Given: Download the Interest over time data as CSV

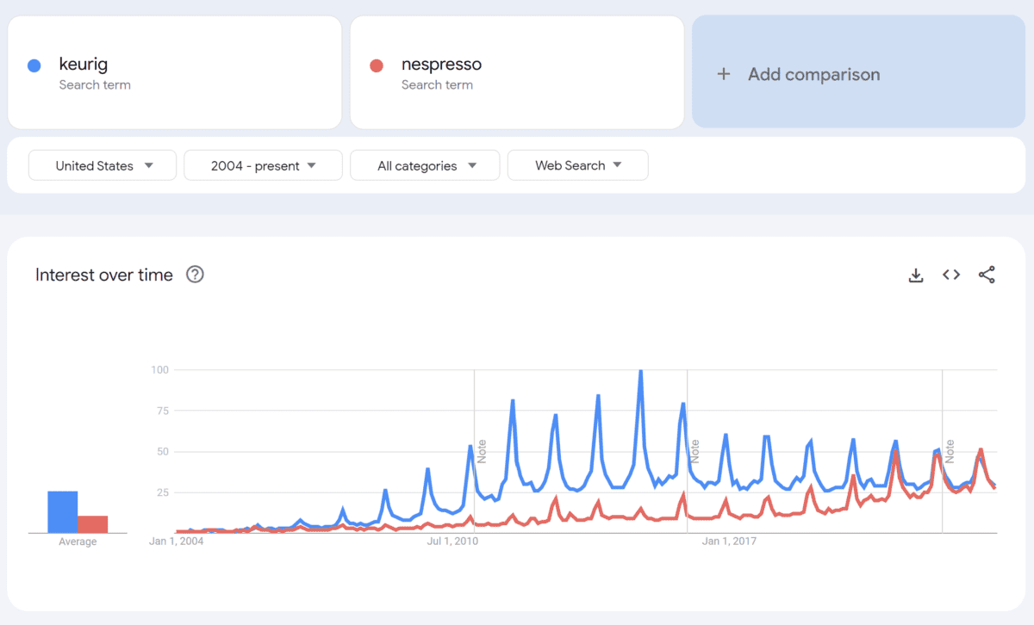Looking at the screenshot, I should click(915, 274).
